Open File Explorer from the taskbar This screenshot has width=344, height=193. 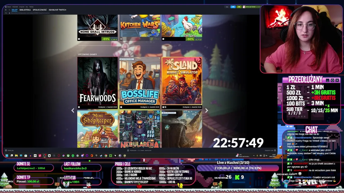click(16, 155)
